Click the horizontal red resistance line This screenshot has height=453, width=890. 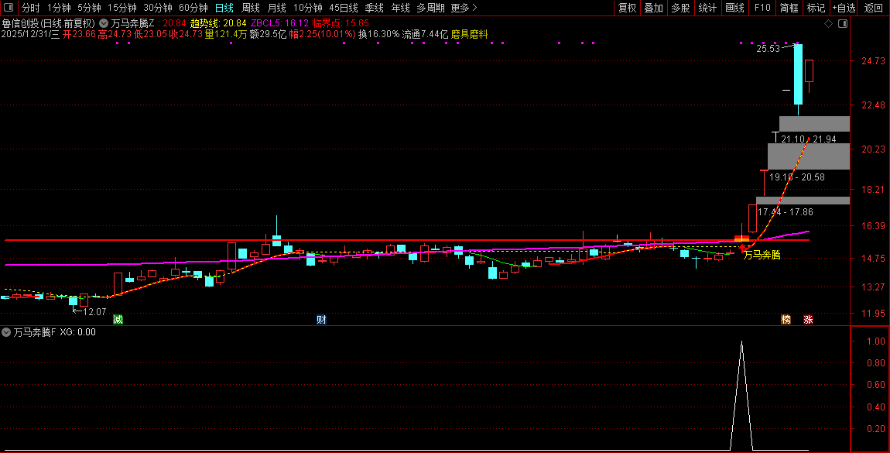pos(407,240)
